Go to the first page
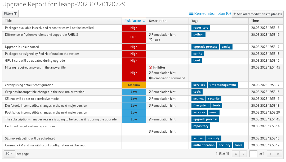Screen dimensions: 286x162 click(236, 154)
